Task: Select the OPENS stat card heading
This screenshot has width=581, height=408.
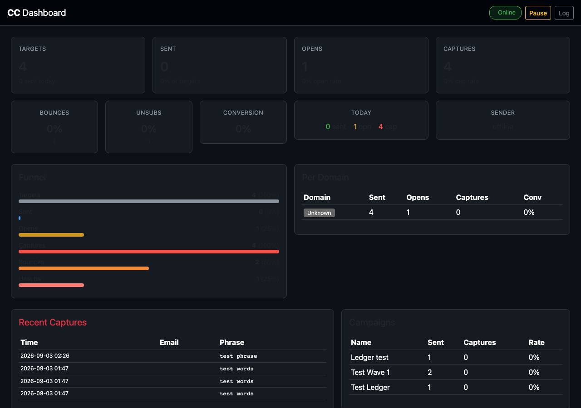Action: [x=312, y=49]
